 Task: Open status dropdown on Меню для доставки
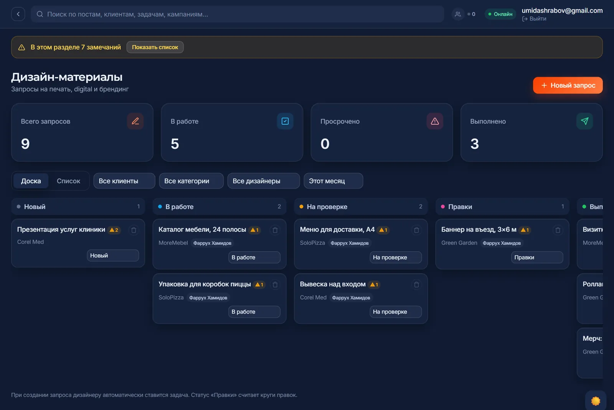pos(396,257)
